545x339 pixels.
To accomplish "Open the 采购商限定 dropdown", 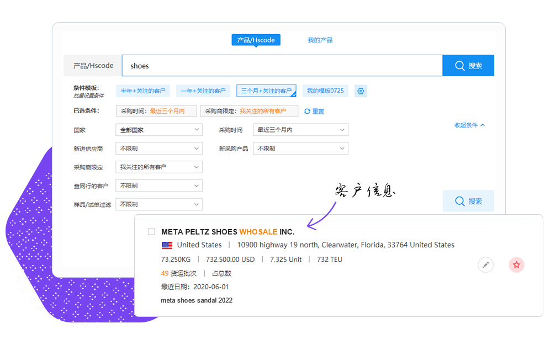I will [x=159, y=167].
